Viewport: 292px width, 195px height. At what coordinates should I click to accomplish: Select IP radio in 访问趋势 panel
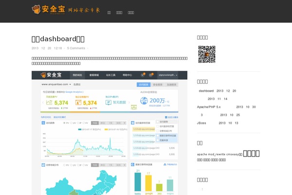(78, 123)
